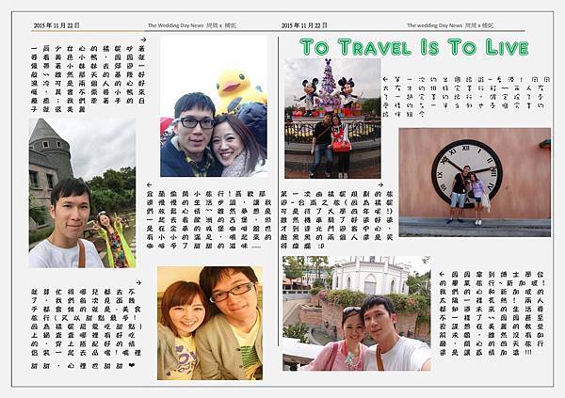Select the Mickey and Minnie Christmas tree photo

click(x=332, y=119)
